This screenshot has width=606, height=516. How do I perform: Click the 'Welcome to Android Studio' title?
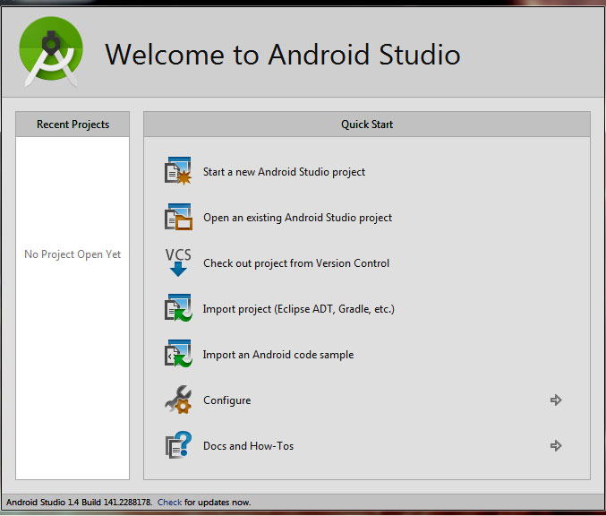pos(283,54)
